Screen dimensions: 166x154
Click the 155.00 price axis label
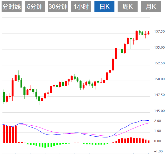point(159,48)
